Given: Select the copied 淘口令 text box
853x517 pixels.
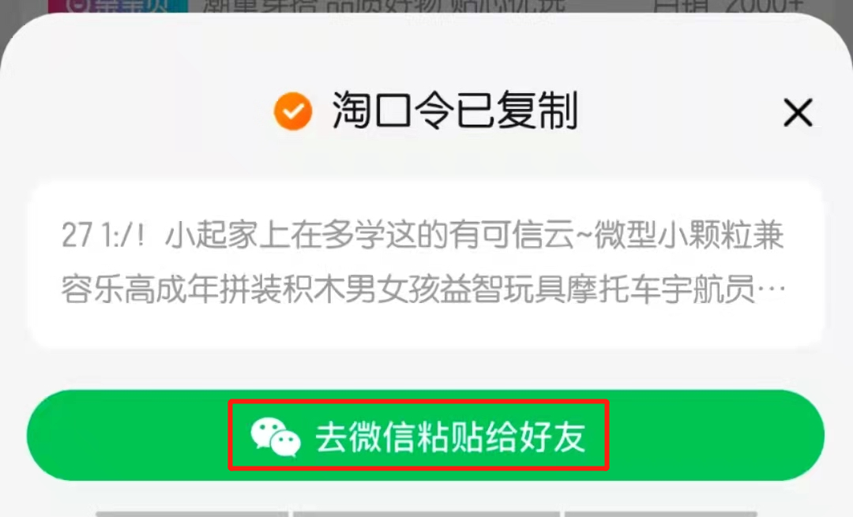Looking at the screenshot, I should click(426, 264).
